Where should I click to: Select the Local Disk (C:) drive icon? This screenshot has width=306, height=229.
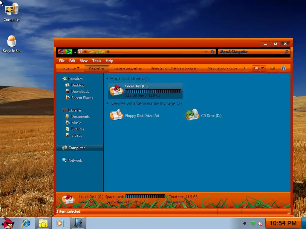(117, 91)
